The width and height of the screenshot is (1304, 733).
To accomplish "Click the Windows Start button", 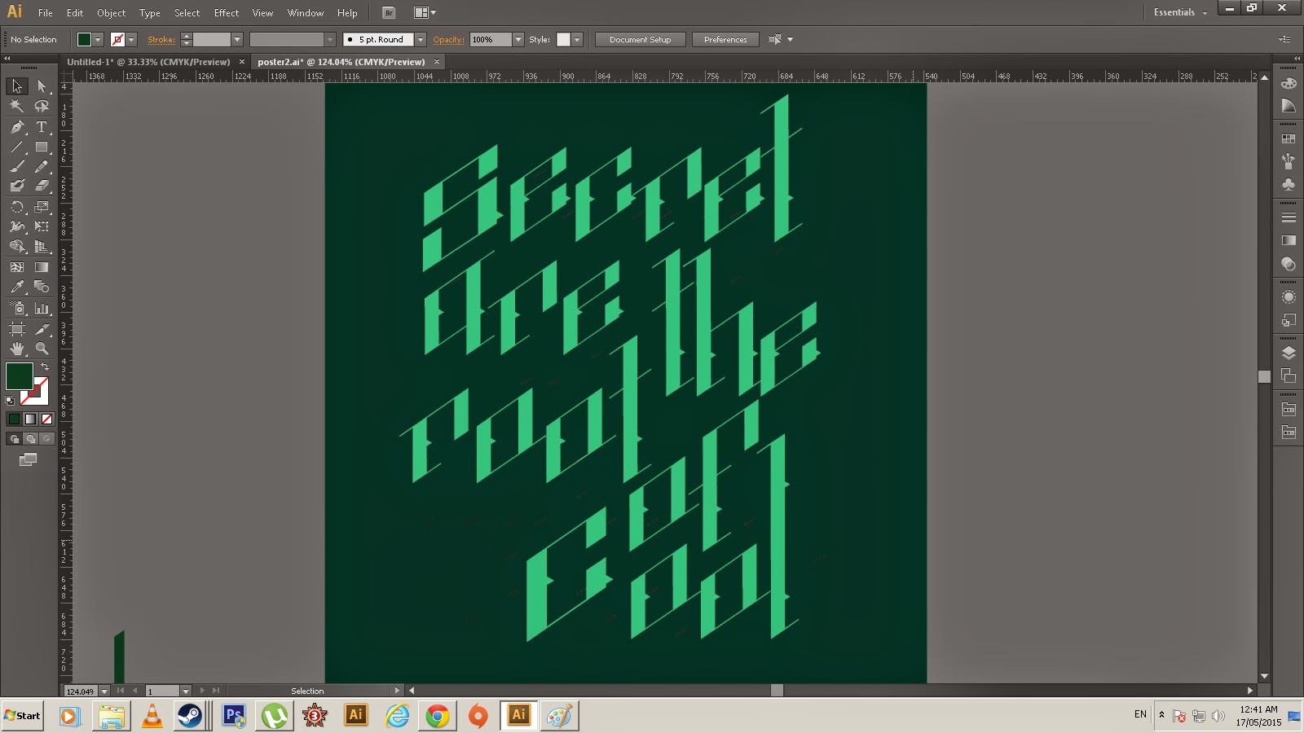I will coord(23,716).
